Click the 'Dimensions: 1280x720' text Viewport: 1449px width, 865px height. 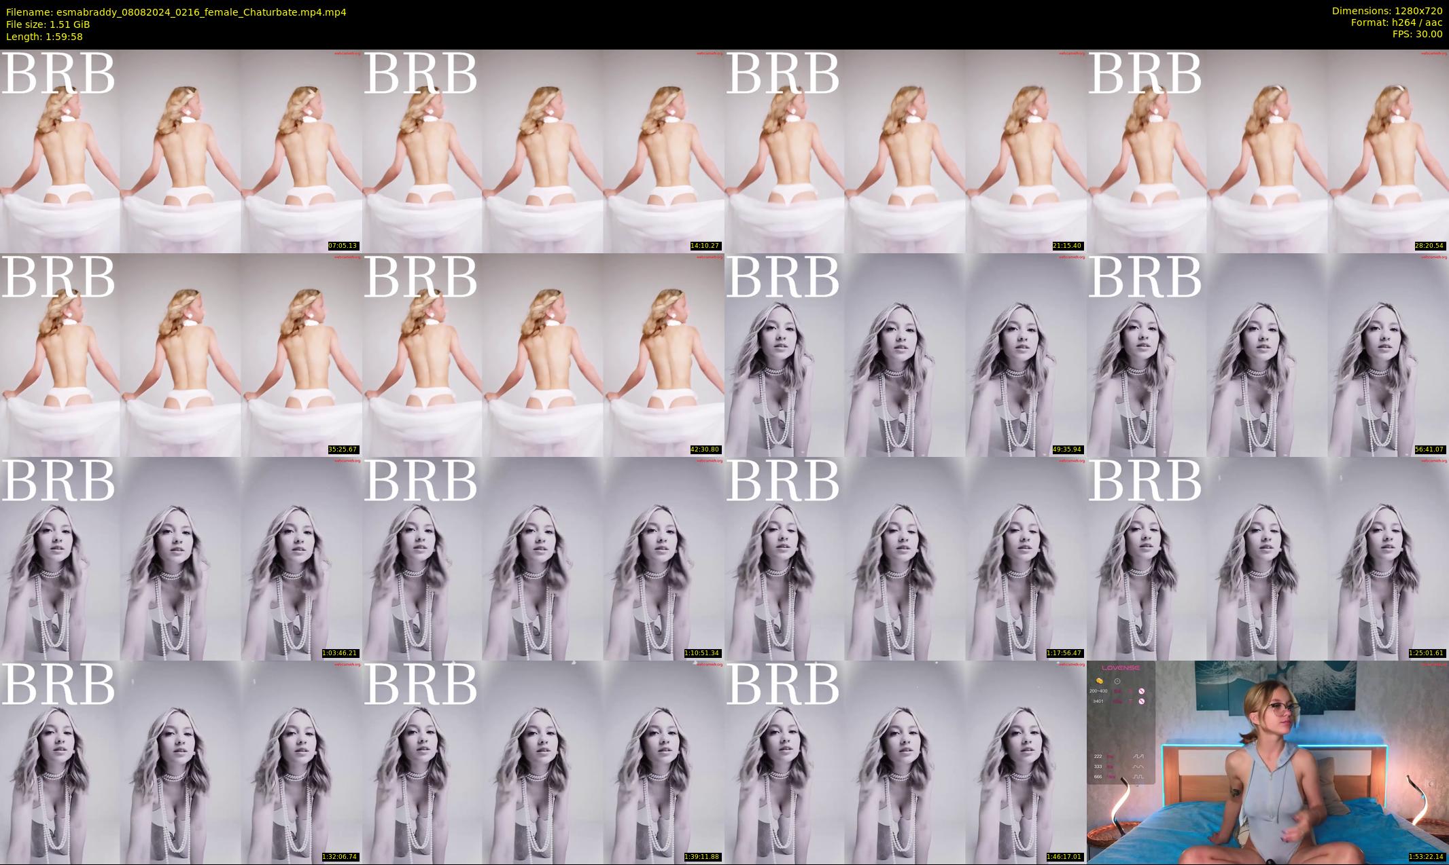pyautogui.click(x=1387, y=11)
